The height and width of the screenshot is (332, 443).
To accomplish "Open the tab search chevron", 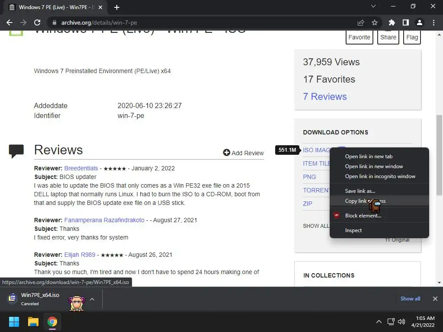I will 373,6.
